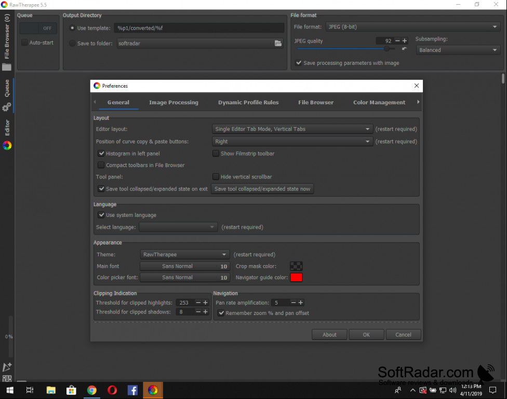Expand the Theme dropdown

click(184, 255)
